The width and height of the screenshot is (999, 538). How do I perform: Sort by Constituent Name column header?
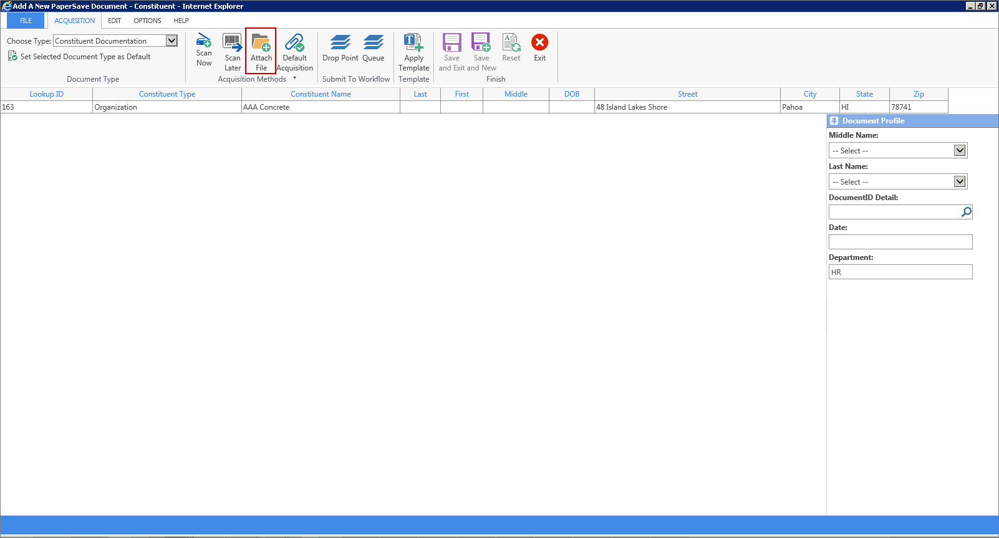pyautogui.click(x=321, y=94)
